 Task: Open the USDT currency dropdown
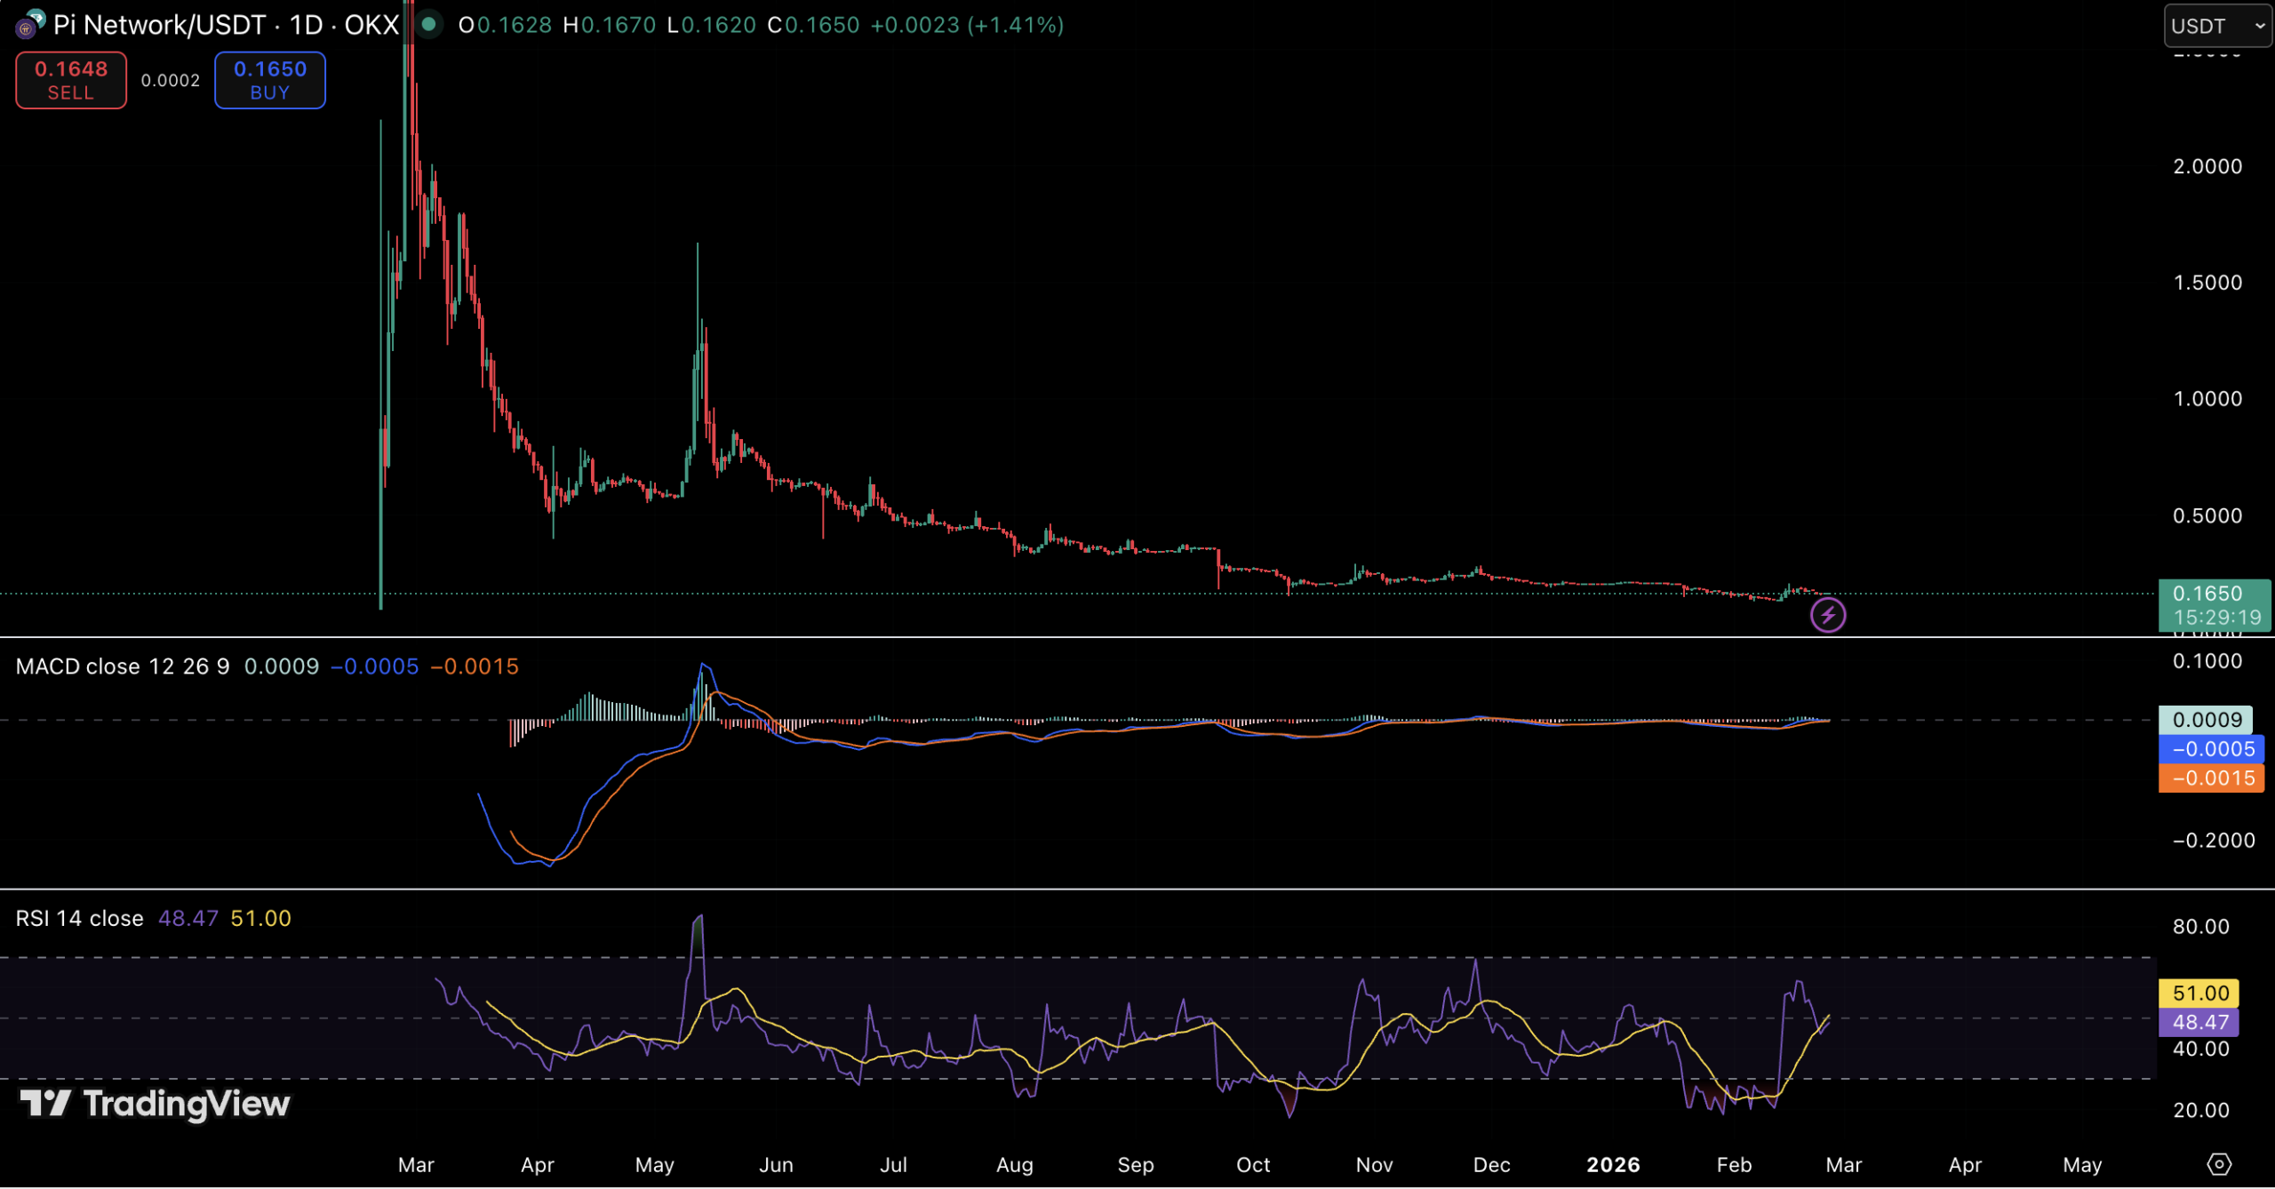click(x=2217, y=26)
